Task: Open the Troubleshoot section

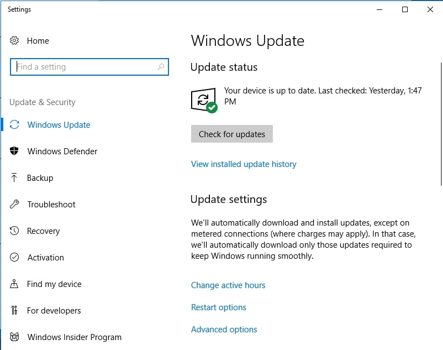Action: click(x=51, y=205)
